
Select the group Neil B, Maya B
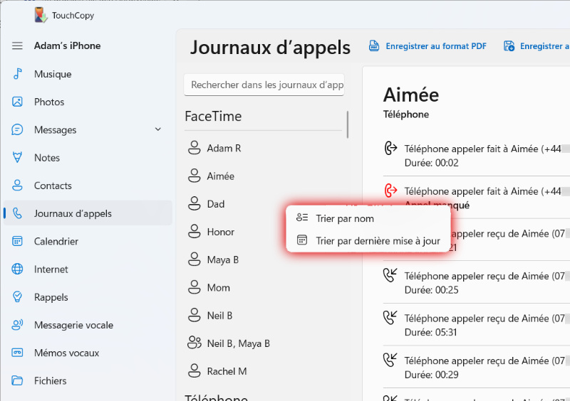[238, 343]
